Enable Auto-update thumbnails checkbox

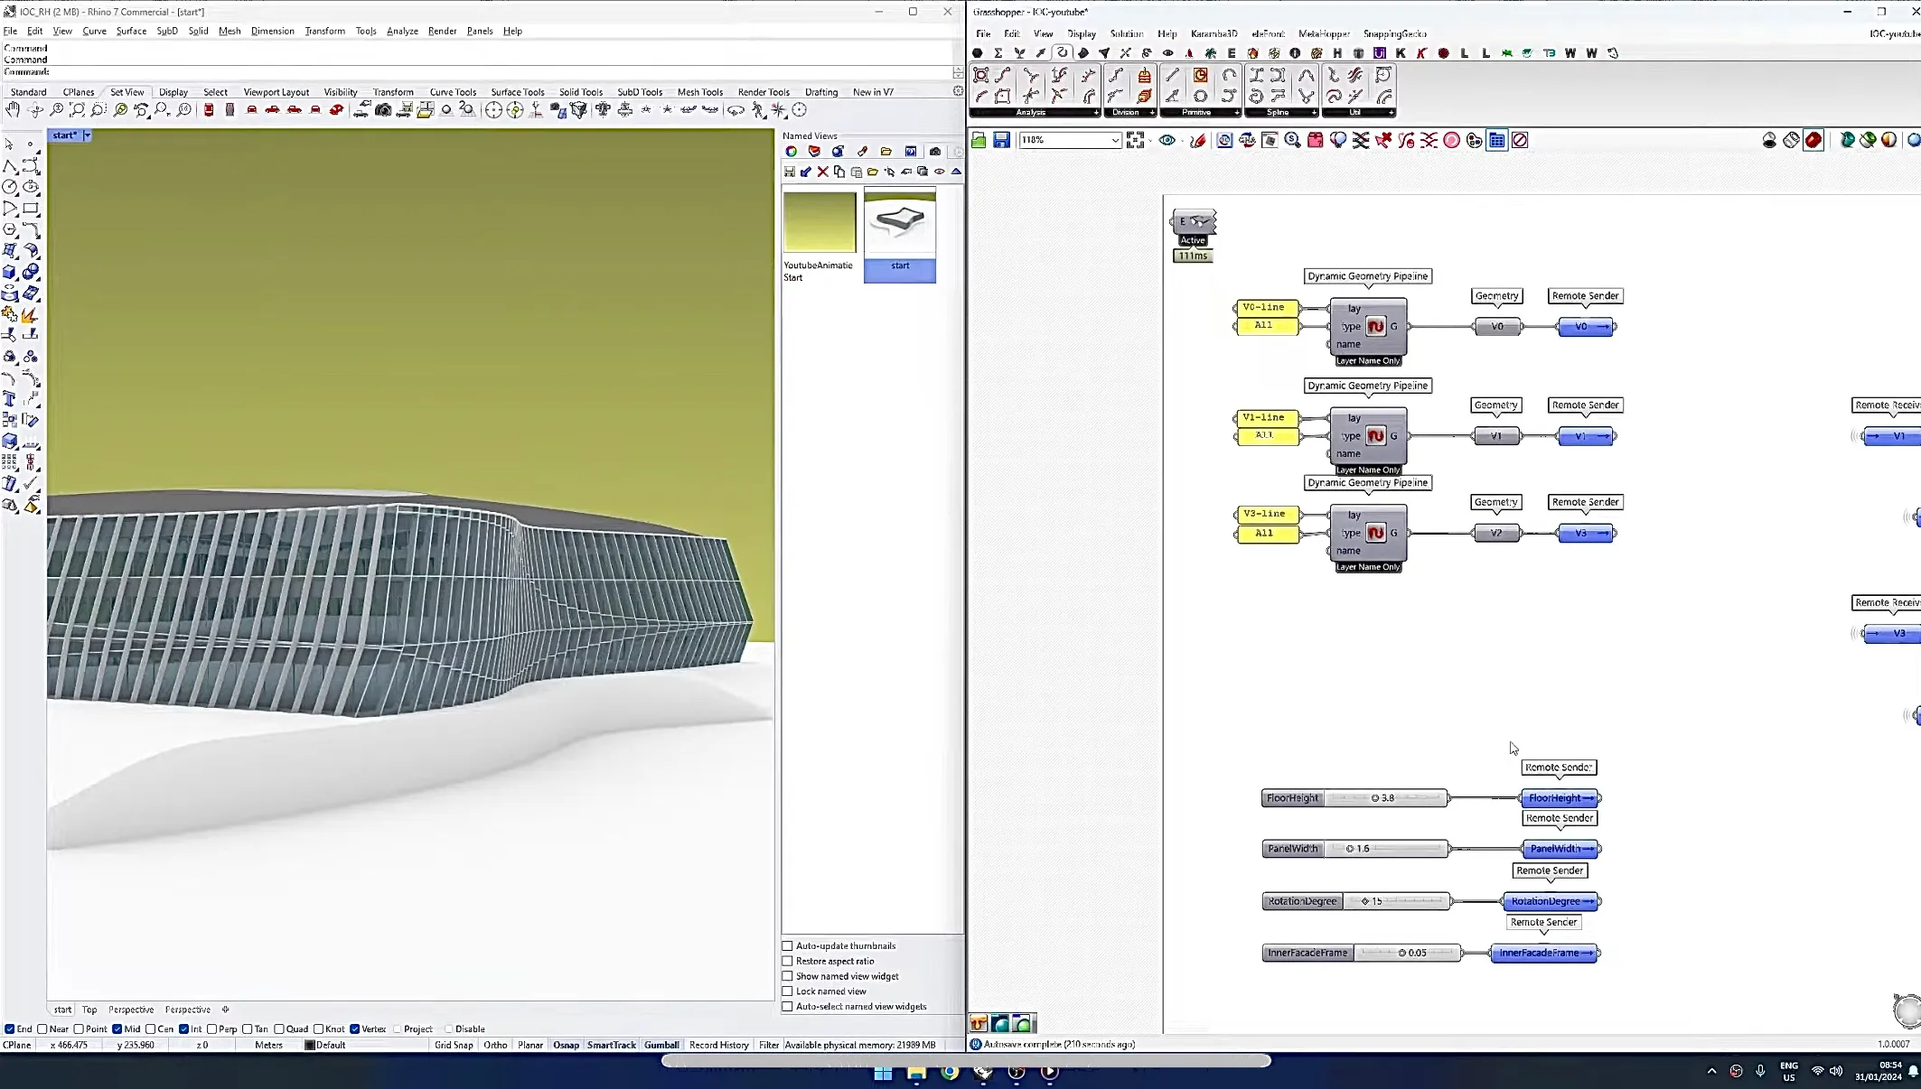pyautogui.click(x=787, y=945)
